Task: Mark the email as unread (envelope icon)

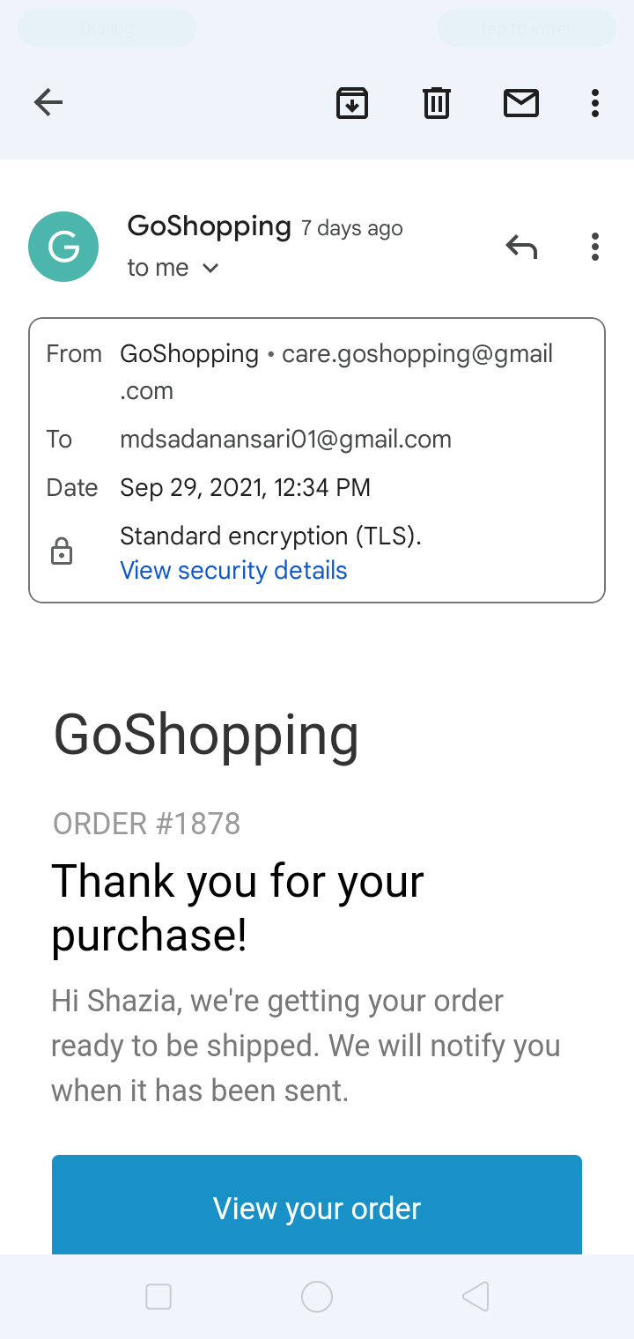Action: 521,103
